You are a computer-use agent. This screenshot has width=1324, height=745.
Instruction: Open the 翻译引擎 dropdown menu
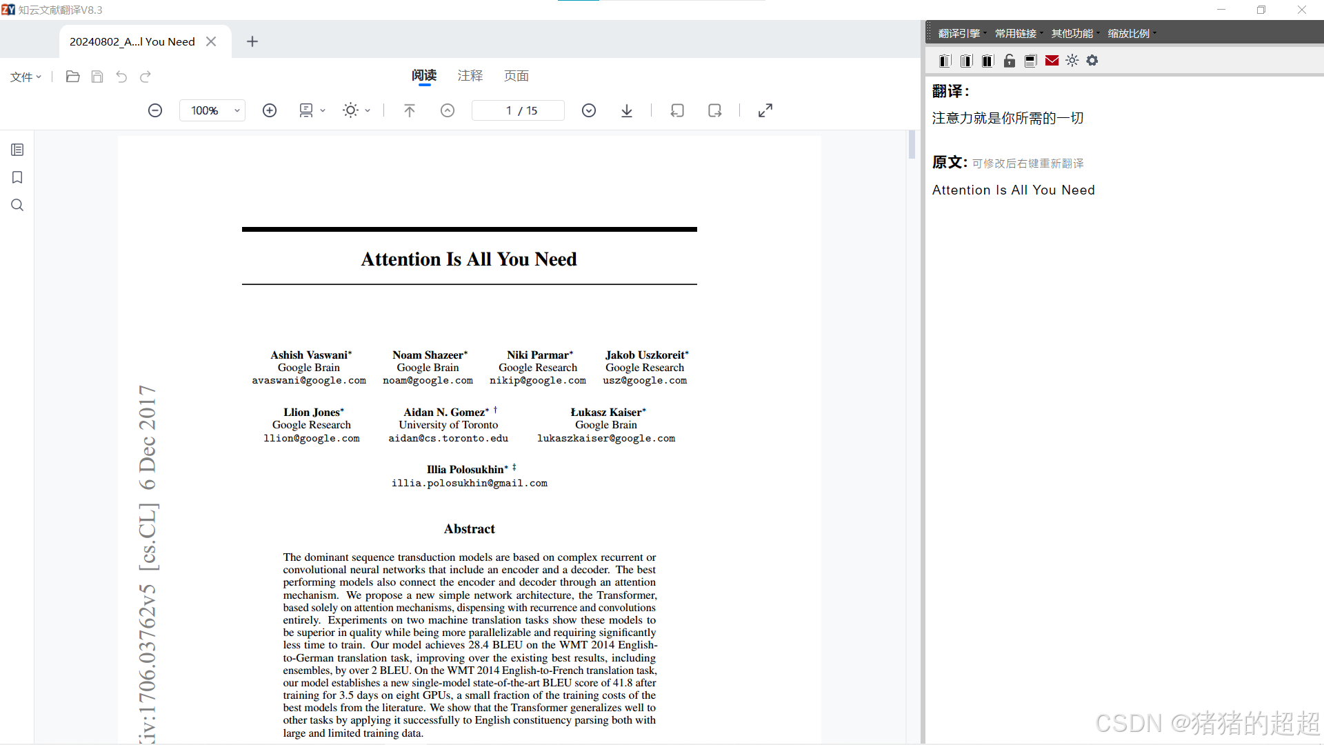(x=962, y=33)
